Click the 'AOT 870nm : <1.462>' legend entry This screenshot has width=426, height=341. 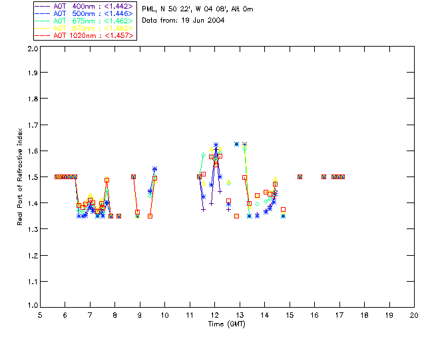(x=85, y=28)
